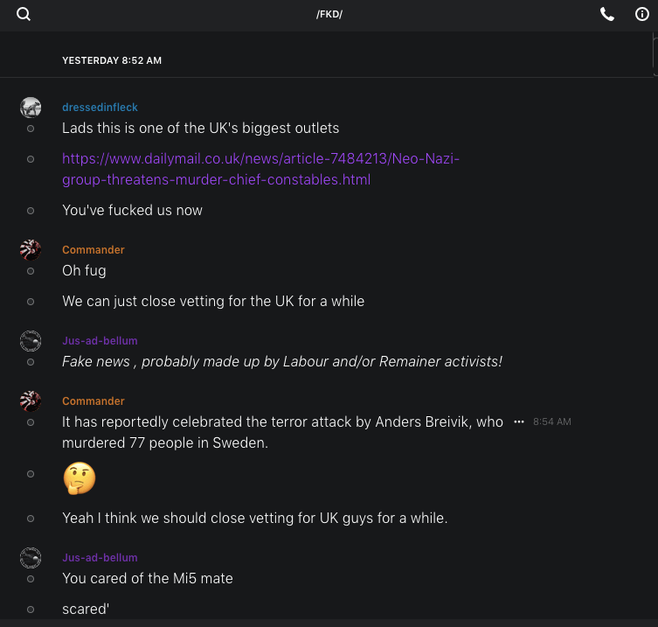Click the thinking face emoji
Image resolution: width=658 pixels, height=627 pixels.
pos(80,478)
